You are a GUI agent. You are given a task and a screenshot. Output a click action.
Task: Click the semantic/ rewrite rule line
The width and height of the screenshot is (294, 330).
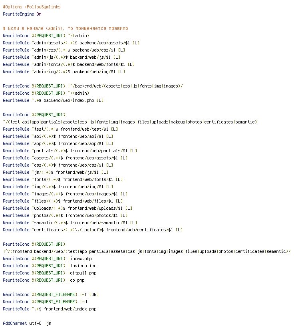pos(70,223)
